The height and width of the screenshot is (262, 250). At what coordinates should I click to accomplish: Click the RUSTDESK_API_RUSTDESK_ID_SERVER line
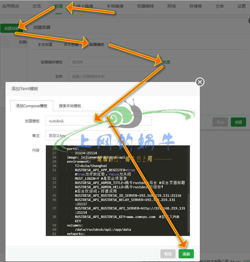(x=128, y=196)
